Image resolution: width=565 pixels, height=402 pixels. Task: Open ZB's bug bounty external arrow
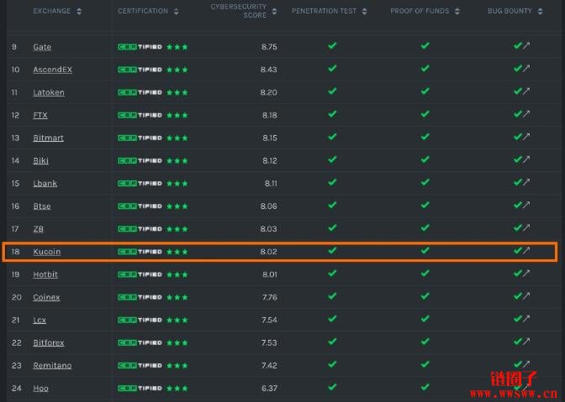click(526, 227)
